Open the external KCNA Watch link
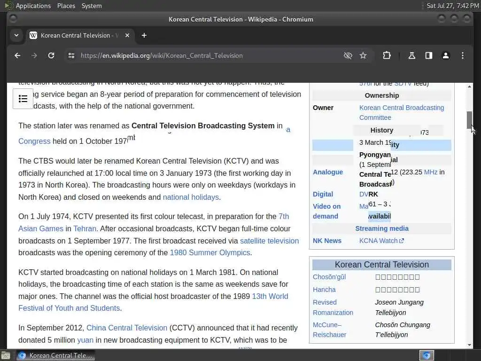The width and height of the screenshot is (481, 361). [x=381, y=241]
